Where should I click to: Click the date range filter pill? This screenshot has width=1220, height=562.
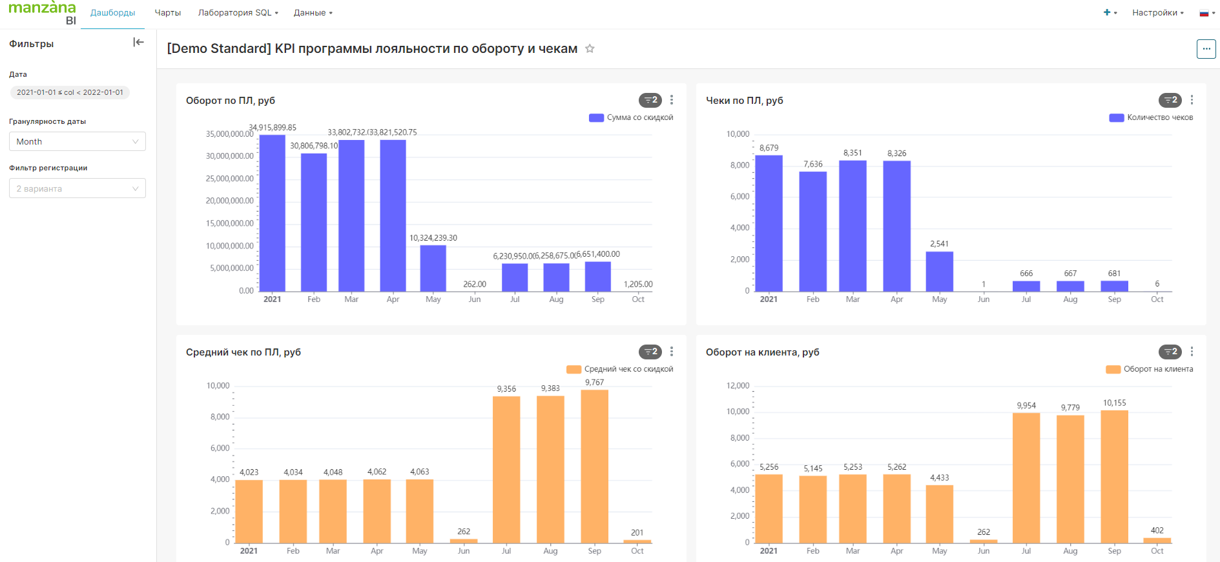point(70,92)
